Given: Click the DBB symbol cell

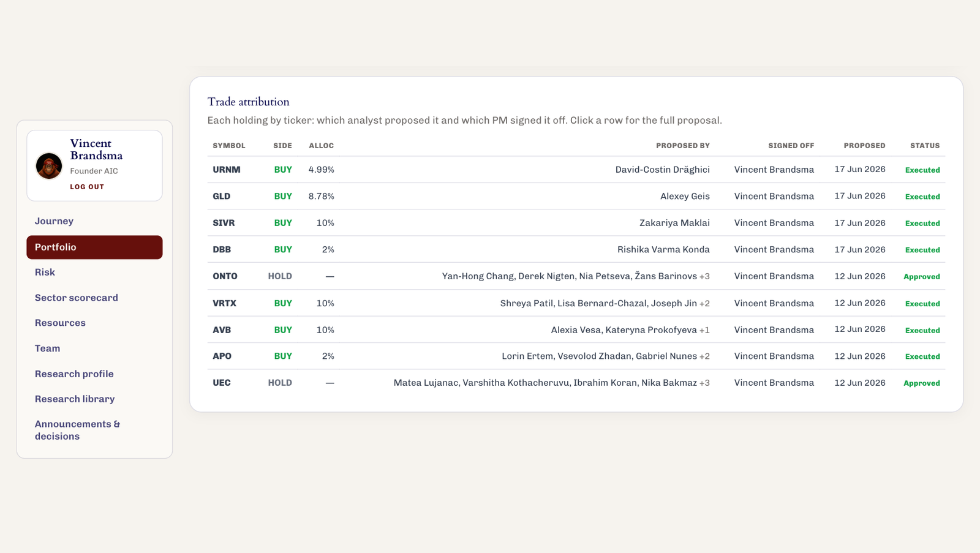Looking at the screenshot, I should 222,250.
